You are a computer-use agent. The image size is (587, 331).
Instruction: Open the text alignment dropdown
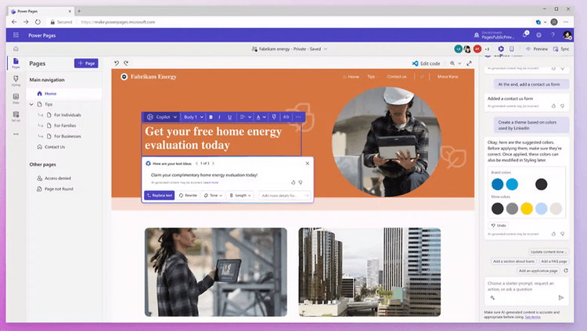[x=246, y=117]
